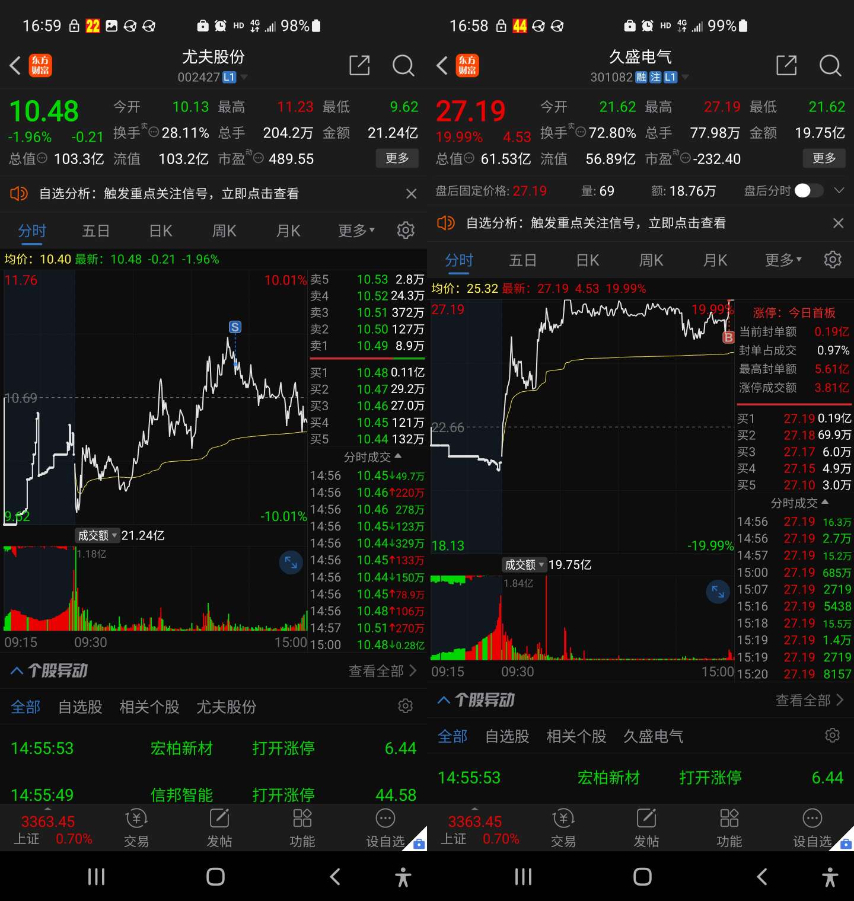Select 久盛电气 filter in 个股异动
Screen dimensions: 854x901
653,736
